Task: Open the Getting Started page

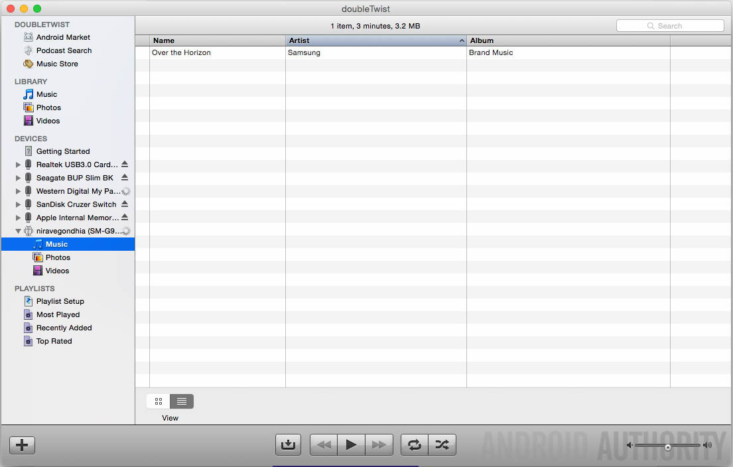Action: [63, 151]
